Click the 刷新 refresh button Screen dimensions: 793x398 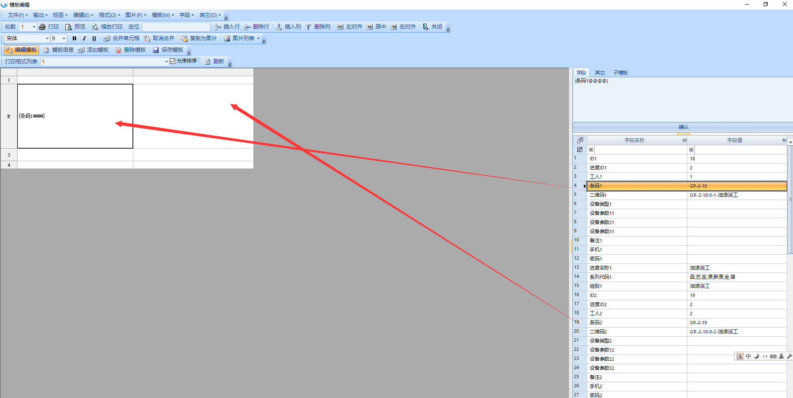[x=215, y=62]
